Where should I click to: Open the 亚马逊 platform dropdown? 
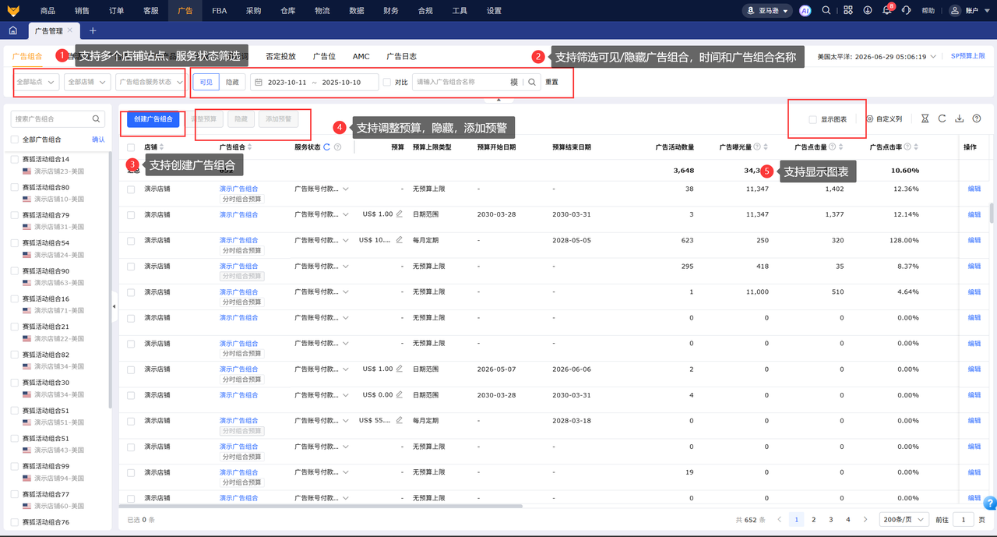point(766,10)
